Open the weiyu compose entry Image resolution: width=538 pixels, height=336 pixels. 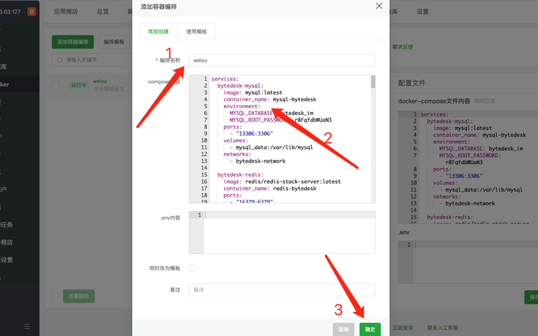100,81
